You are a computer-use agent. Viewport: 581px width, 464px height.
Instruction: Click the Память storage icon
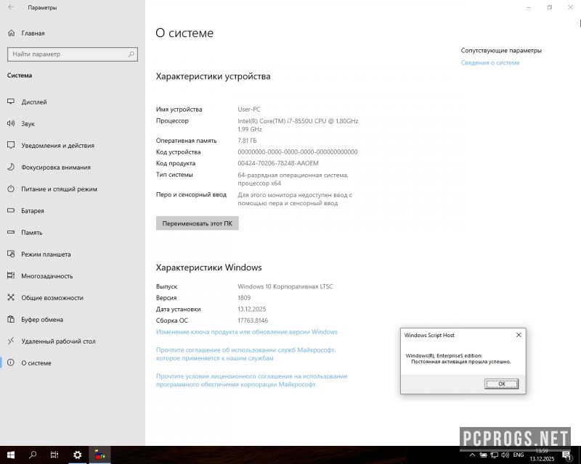(11, 232)
